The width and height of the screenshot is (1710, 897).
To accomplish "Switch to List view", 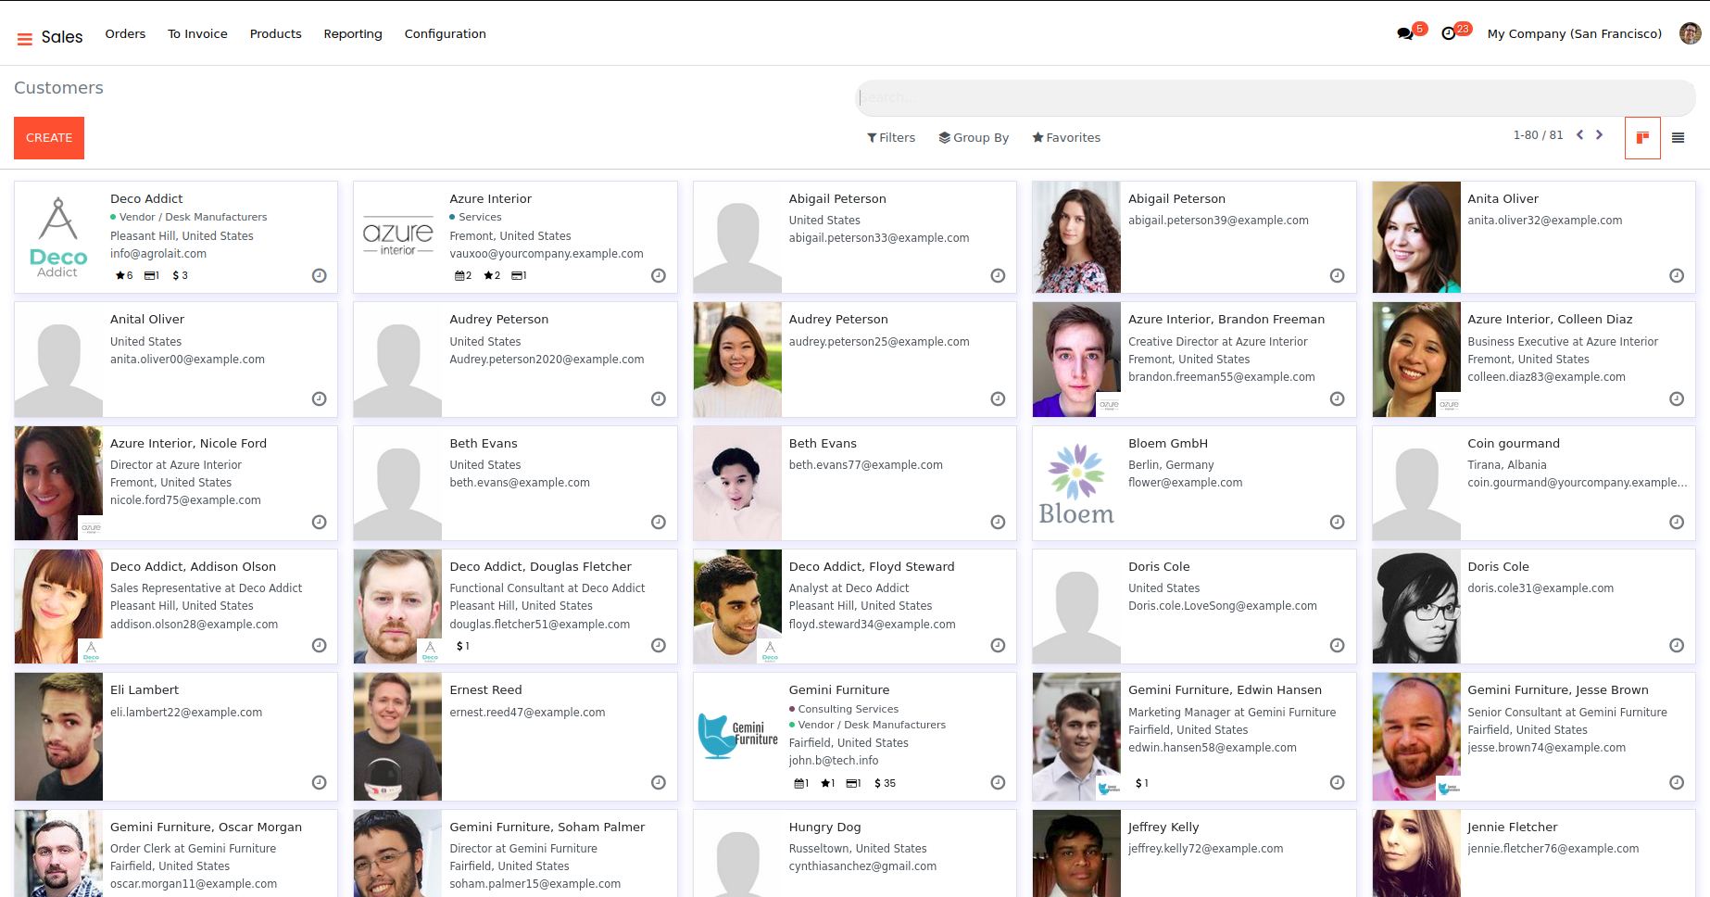I will point(1678,138).
